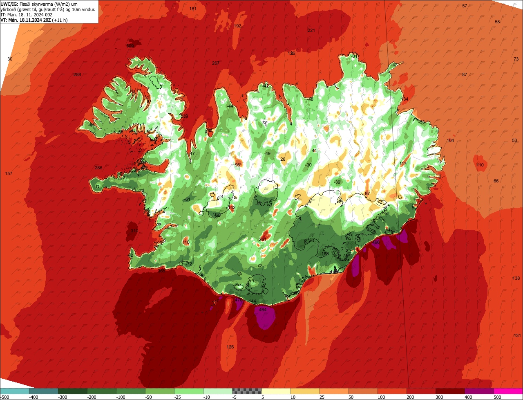Click the flux value 288 northwest of Iceland
523x400 pixels.
click(x=77, y=74)
